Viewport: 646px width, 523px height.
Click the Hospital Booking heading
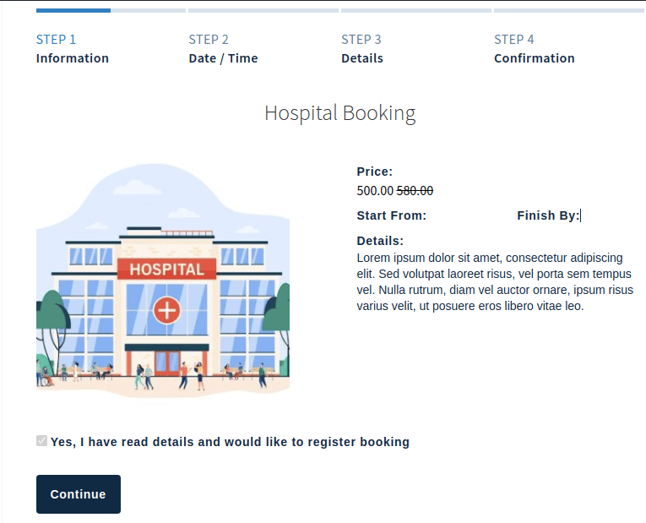pyautogui.click(x=339, y=113)
